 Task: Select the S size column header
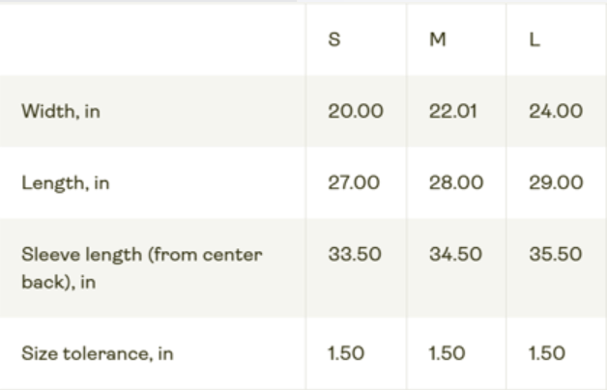[334, 40]
